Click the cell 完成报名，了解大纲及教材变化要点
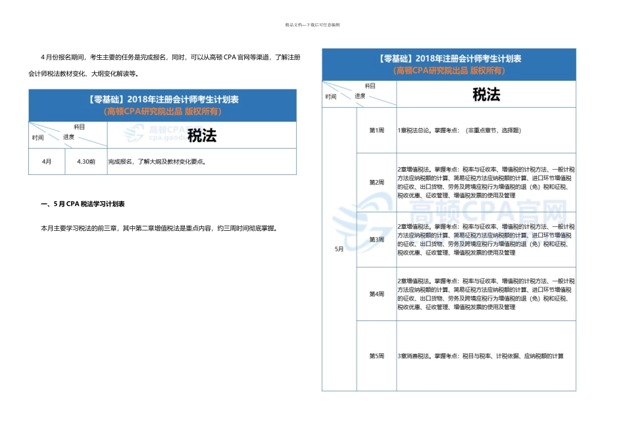The height and width of the screenshot is (442, 625). [202, 161]
